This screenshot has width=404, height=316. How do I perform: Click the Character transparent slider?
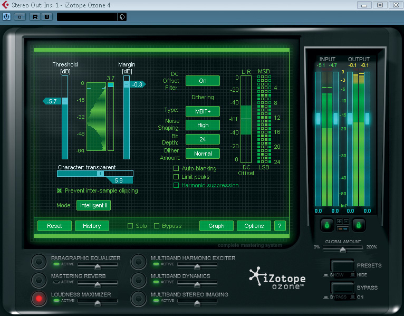(x=95, y=174)
